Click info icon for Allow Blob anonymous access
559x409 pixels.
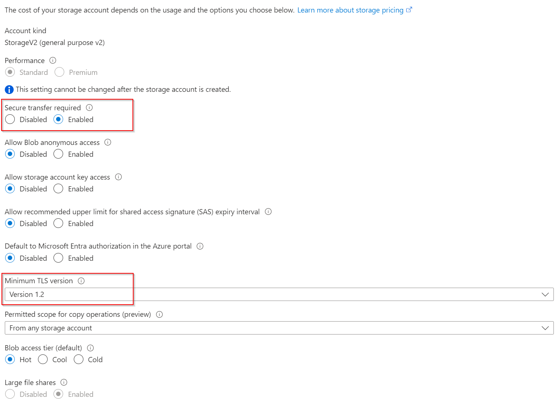pyautogui.click(x=108, y=142)
